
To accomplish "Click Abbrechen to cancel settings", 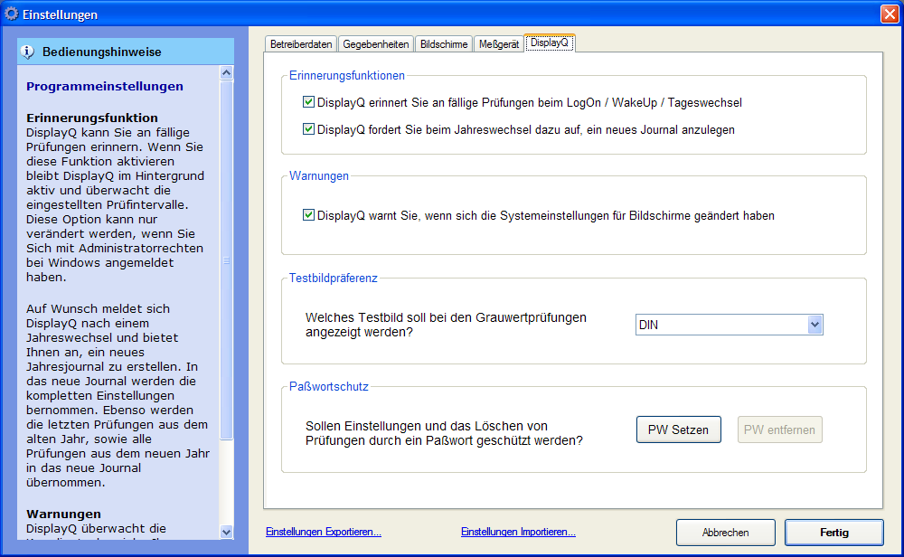I will pyautogui.click(x=725, y=533).
